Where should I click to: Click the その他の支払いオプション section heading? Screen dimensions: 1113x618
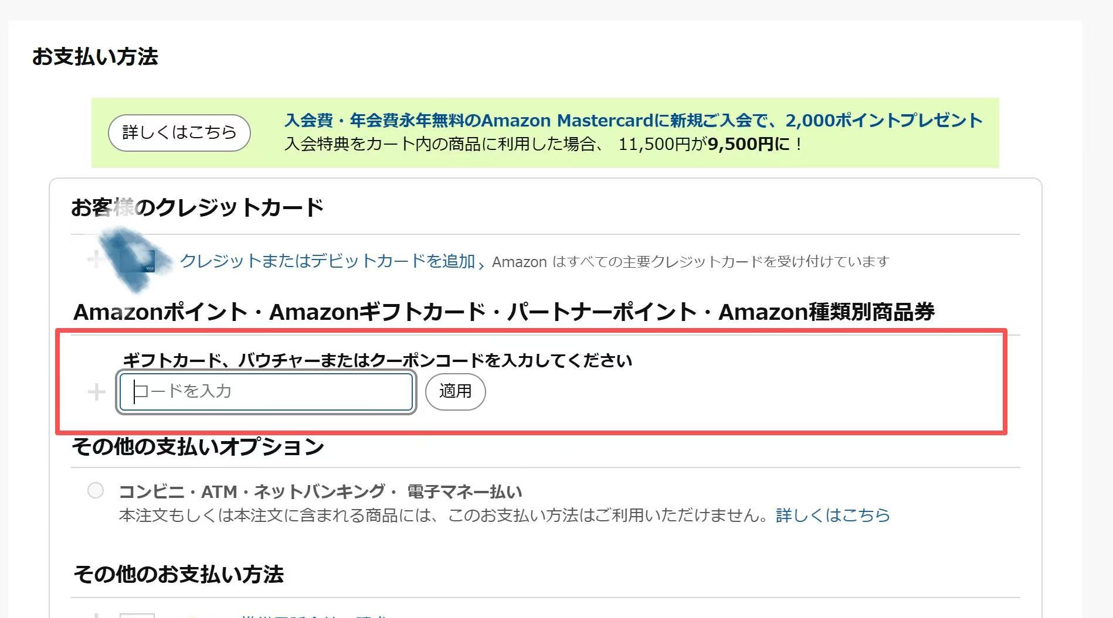198,447
